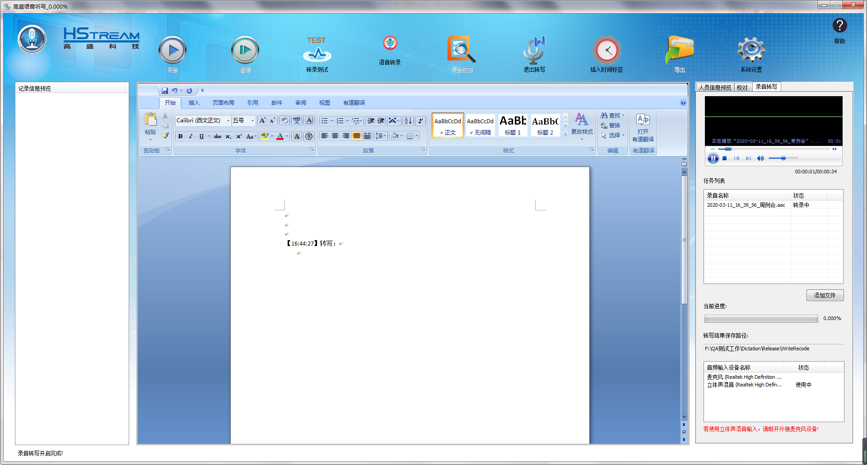Image resolution: width=867 pixels, height=465 pixels.
Task: Open the Paste options dropdown arrow
Action: tap(150, 139)
